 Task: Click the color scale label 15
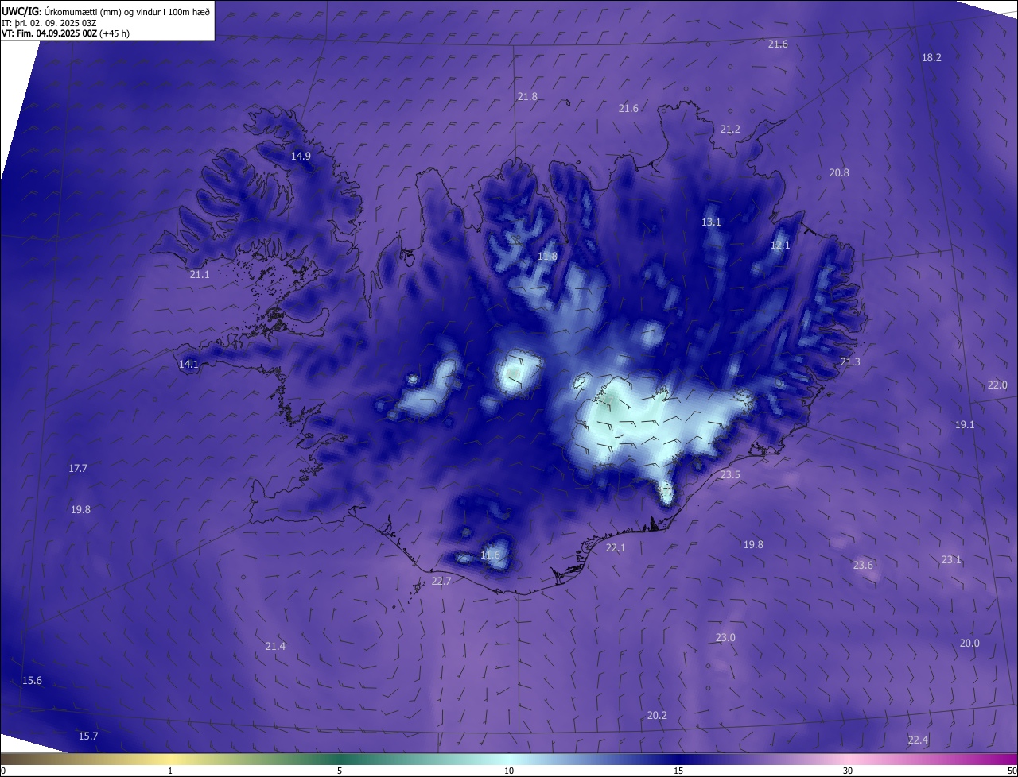click(678, 771)
